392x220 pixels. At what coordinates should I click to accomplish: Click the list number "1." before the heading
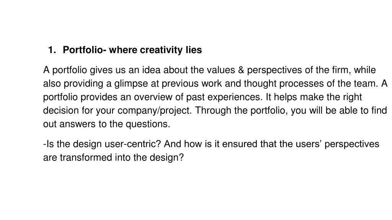(x=52, y=50)
